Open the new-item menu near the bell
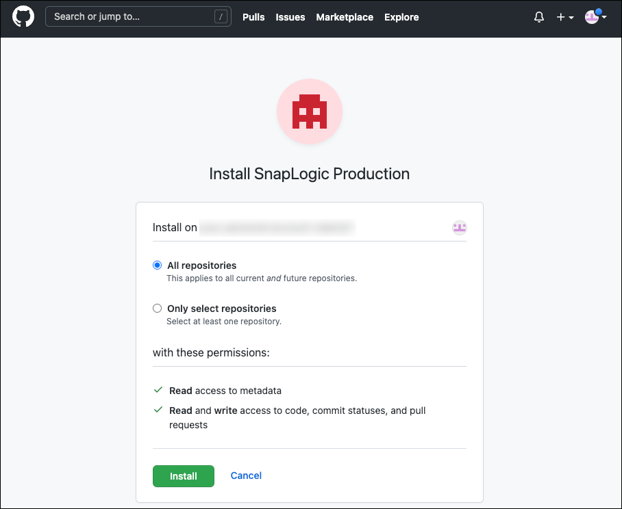This screenshot has width=622, height=509. [564, 16]
